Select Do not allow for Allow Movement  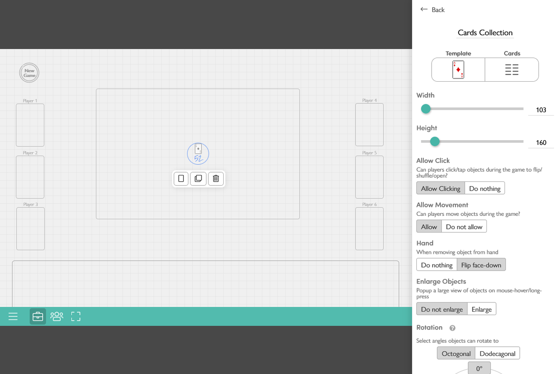464,226
